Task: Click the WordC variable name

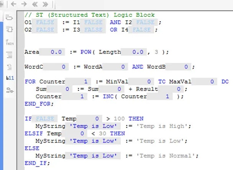Action: click(x=34, y=67)
